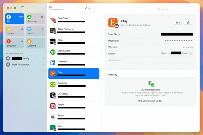This screenshot has width=203, height=135.
Task: Share the Etsy password with share icon
Action: pyautogui.click(x=188, y=23)
